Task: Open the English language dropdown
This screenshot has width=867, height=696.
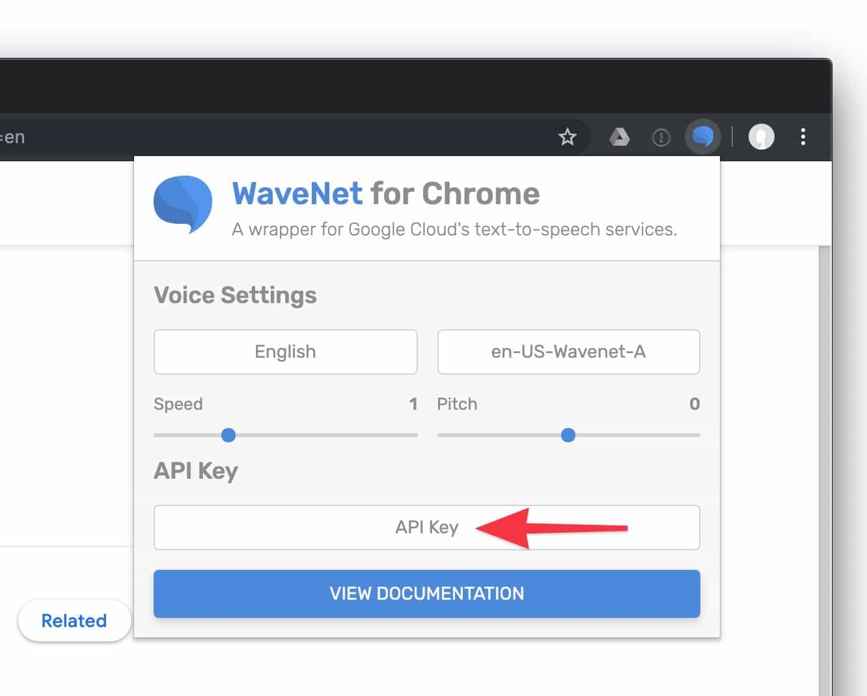Action: tap(285, 352)
